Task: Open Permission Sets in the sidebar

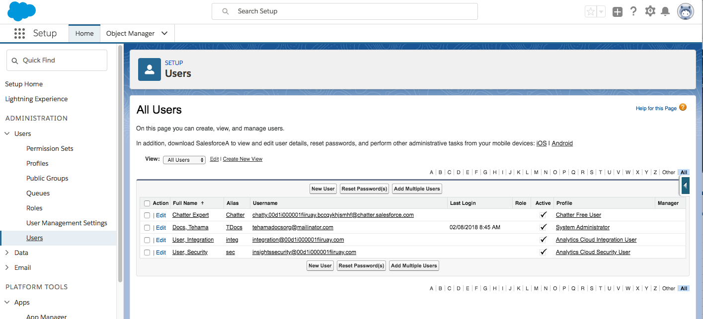Action: 50,148
